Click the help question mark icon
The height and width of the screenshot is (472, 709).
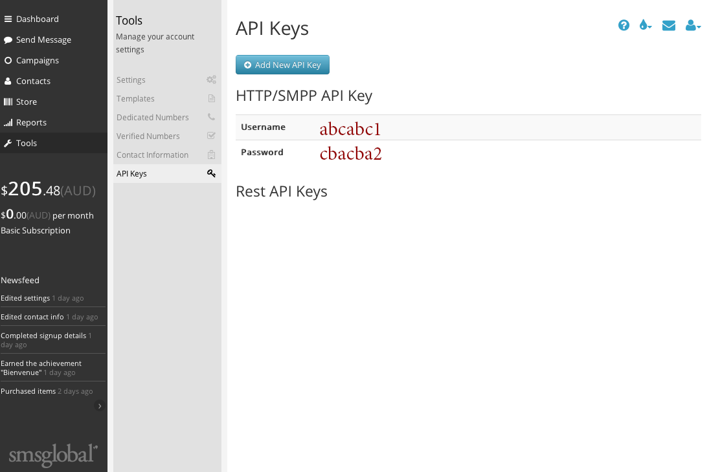pos(624,25)
